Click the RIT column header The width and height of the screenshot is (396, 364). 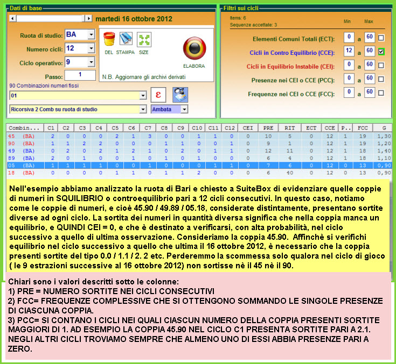click(x=290, y=128)
